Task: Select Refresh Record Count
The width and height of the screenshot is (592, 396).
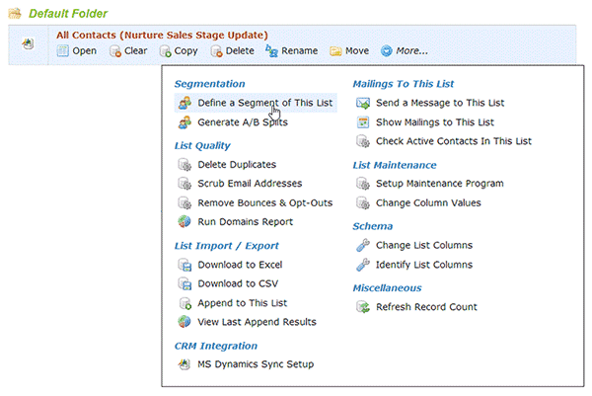Action: pos(416,307)
